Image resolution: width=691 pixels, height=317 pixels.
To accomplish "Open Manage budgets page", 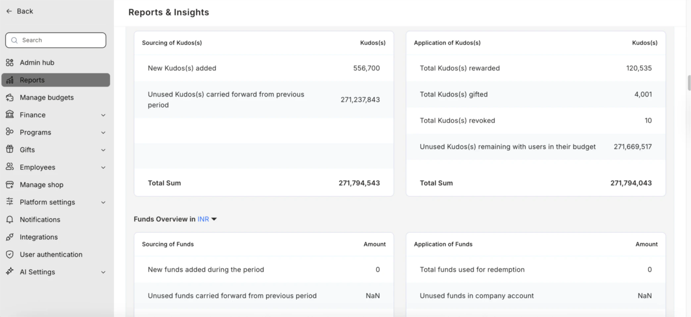I will pos(56,97).
